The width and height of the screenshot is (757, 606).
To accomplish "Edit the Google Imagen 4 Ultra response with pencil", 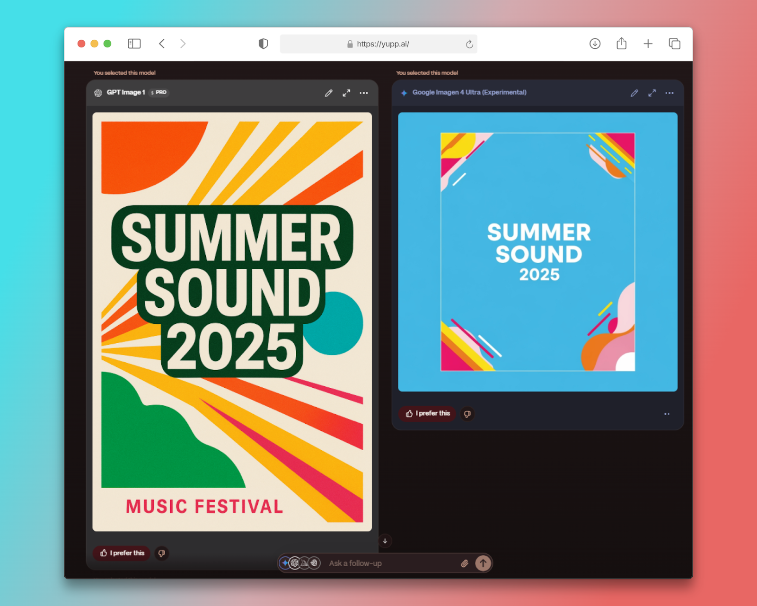I will [634, 93].
